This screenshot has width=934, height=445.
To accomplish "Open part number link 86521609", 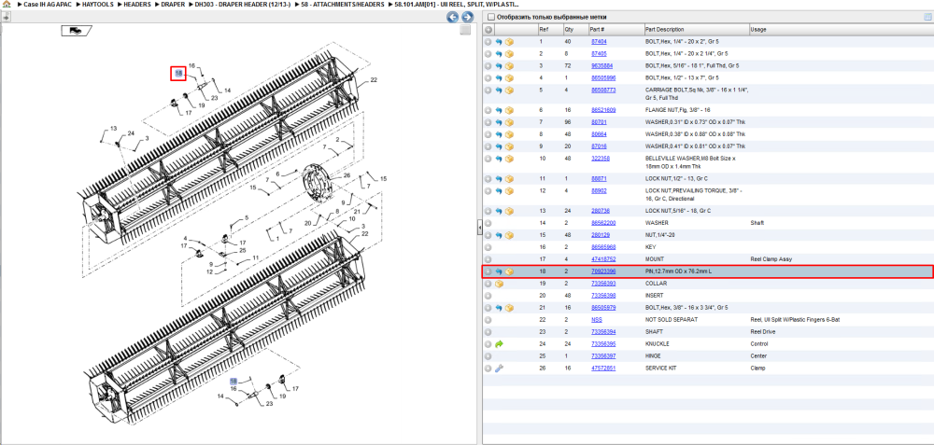I will click(602, 111).
